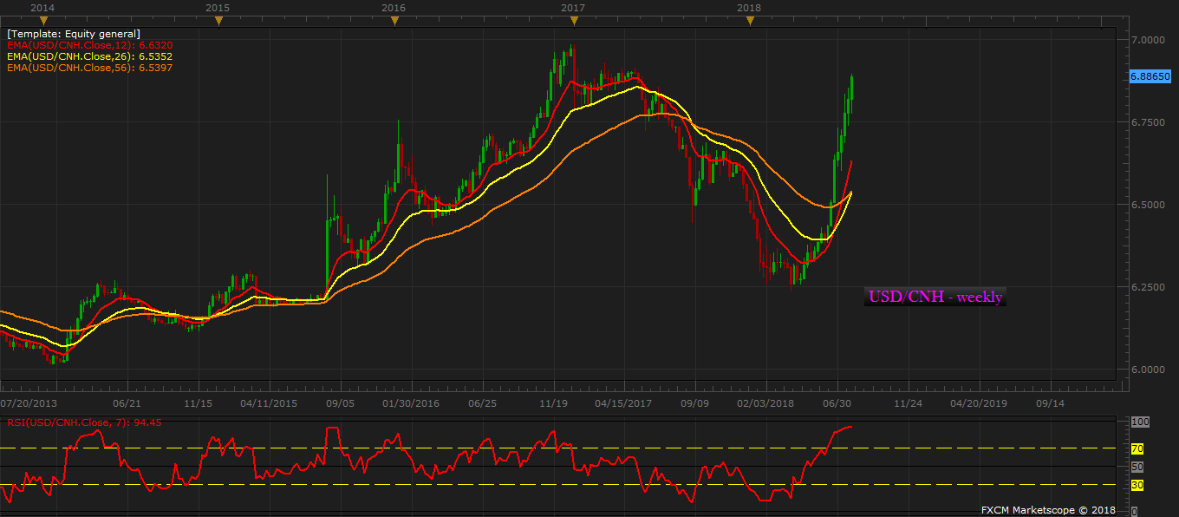Click the 04/20/2019 date axis label
The image size is (1179, 517).
[978, 403]
